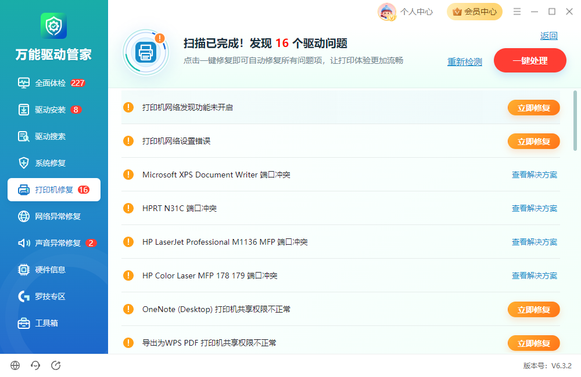Click the 万能驱动管家 shield logo

click(53, 26)
